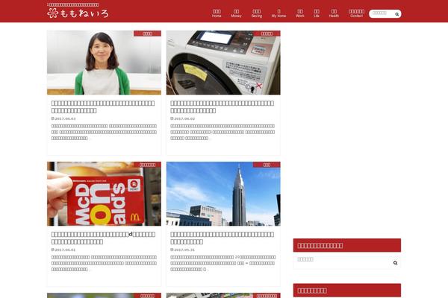The height and width of the screenshot is (298, 448).
Task: Click the header search magnifier icon
Action: (397, 14)
